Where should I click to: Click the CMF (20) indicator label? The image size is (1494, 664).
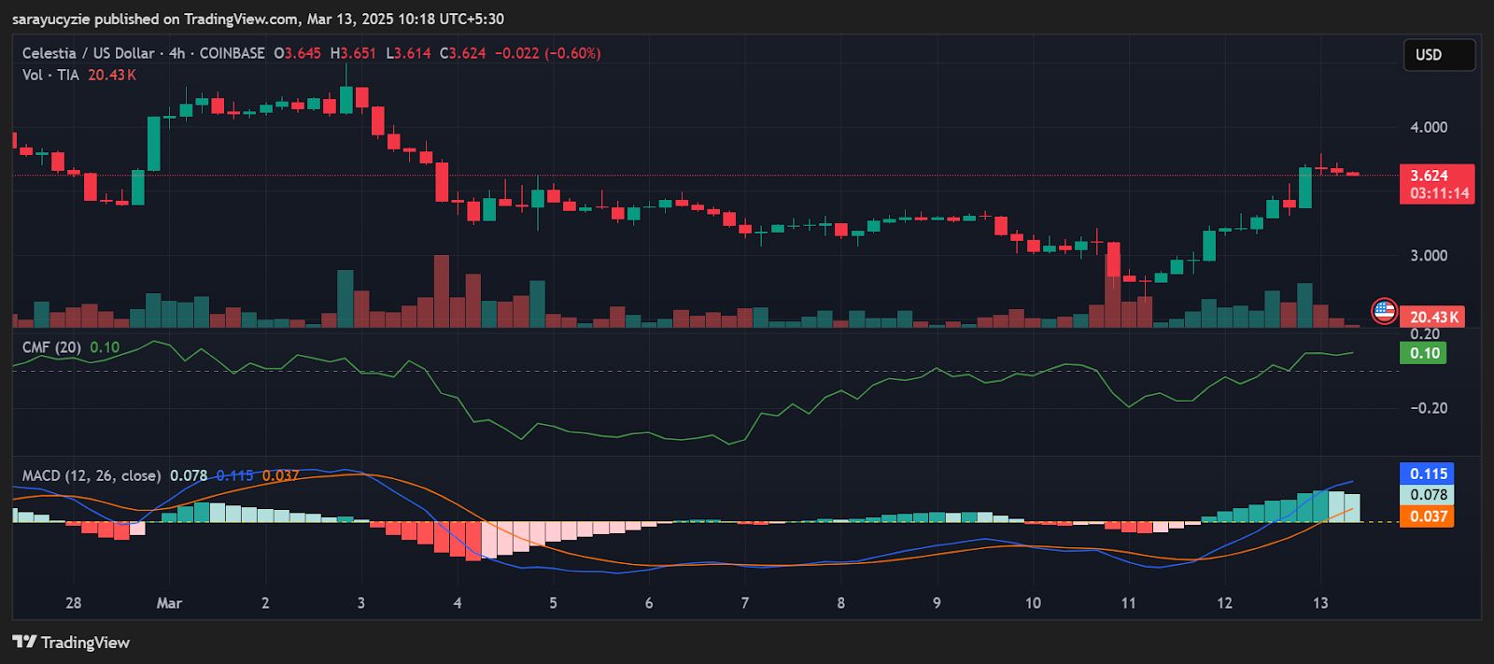[51, 347]
